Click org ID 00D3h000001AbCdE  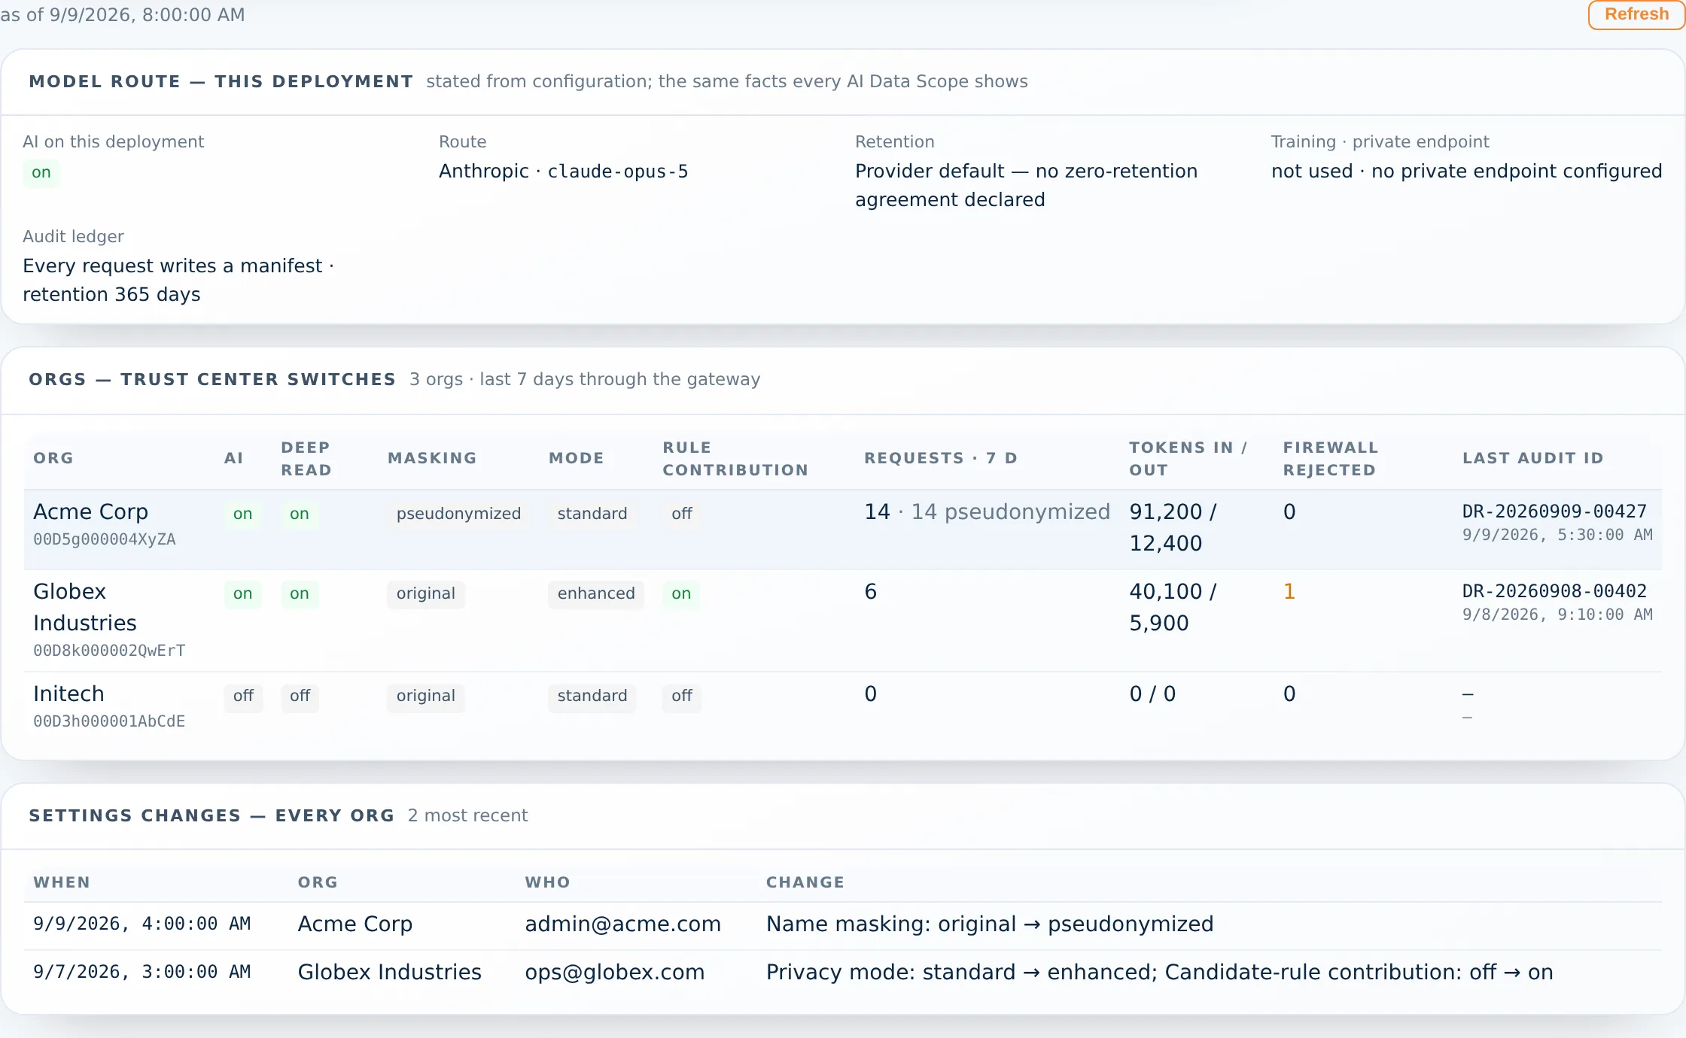109,721
